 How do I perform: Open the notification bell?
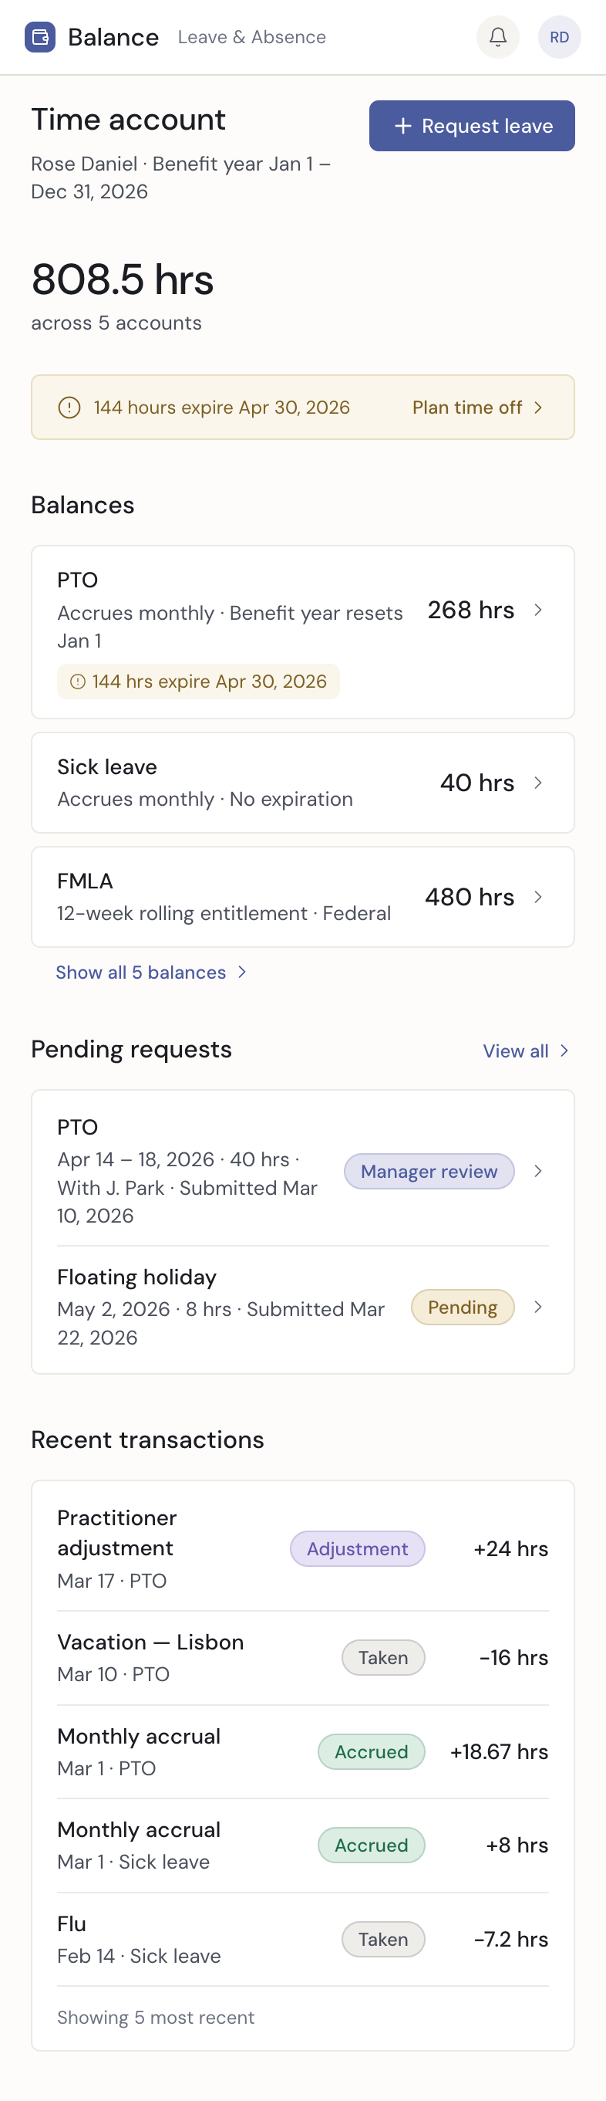coord(497,38)
